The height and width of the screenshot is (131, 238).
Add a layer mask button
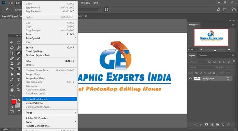[x=206, y=124]
